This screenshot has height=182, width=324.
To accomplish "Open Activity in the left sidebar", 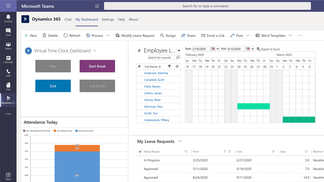I will (x=8, y=18).
